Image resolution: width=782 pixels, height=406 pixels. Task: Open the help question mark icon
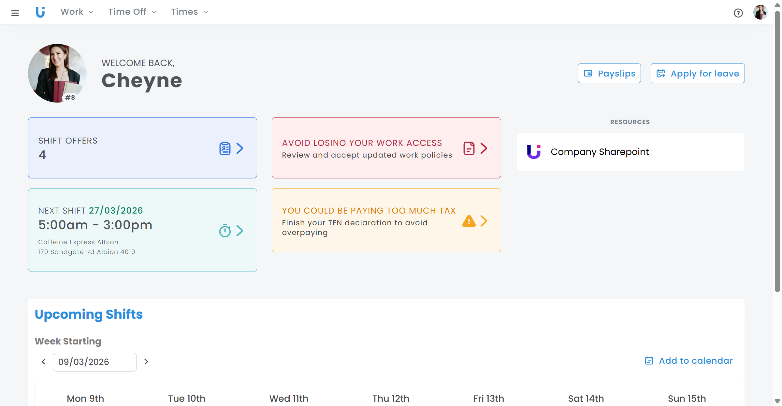[738, 13]
